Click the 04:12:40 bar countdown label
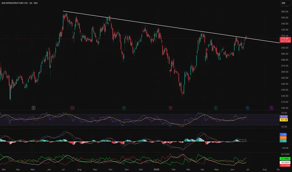The image size is (292, 172). [285, 41]
